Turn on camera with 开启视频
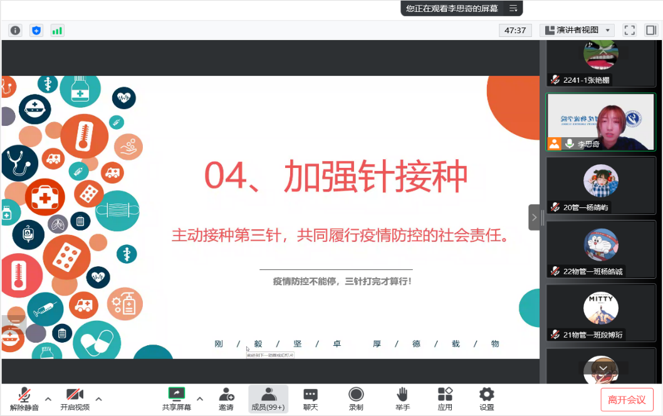 [x=75, y=398]
